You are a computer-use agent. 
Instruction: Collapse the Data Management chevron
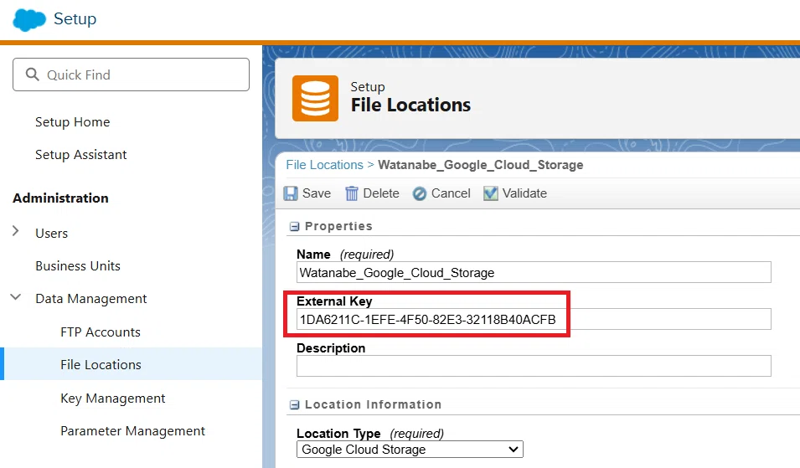click(16, 296)
